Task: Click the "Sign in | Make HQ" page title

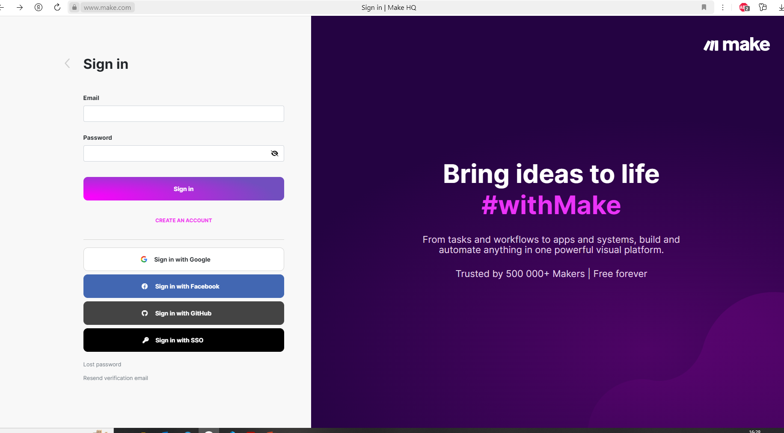Action: tap(389, 7)
